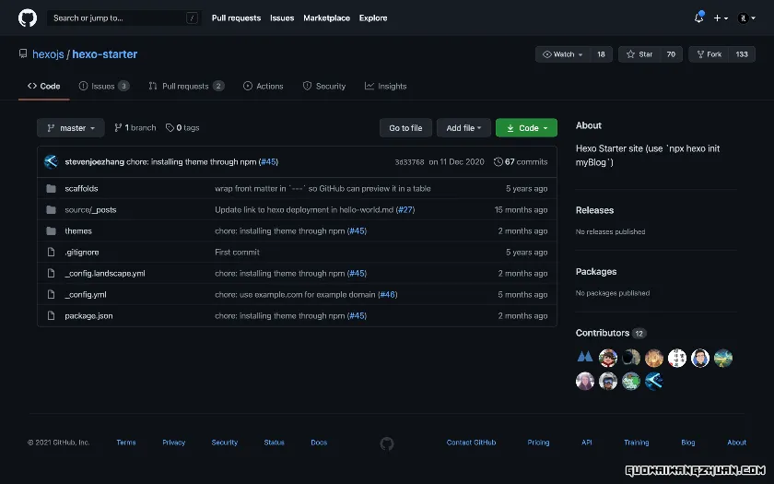The width and height of the screenshot is (774, 484).
Task: Open the Terms footer link
Action: pos(126,443)
